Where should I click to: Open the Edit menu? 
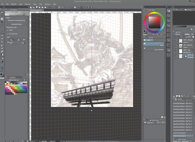(7, 4)
